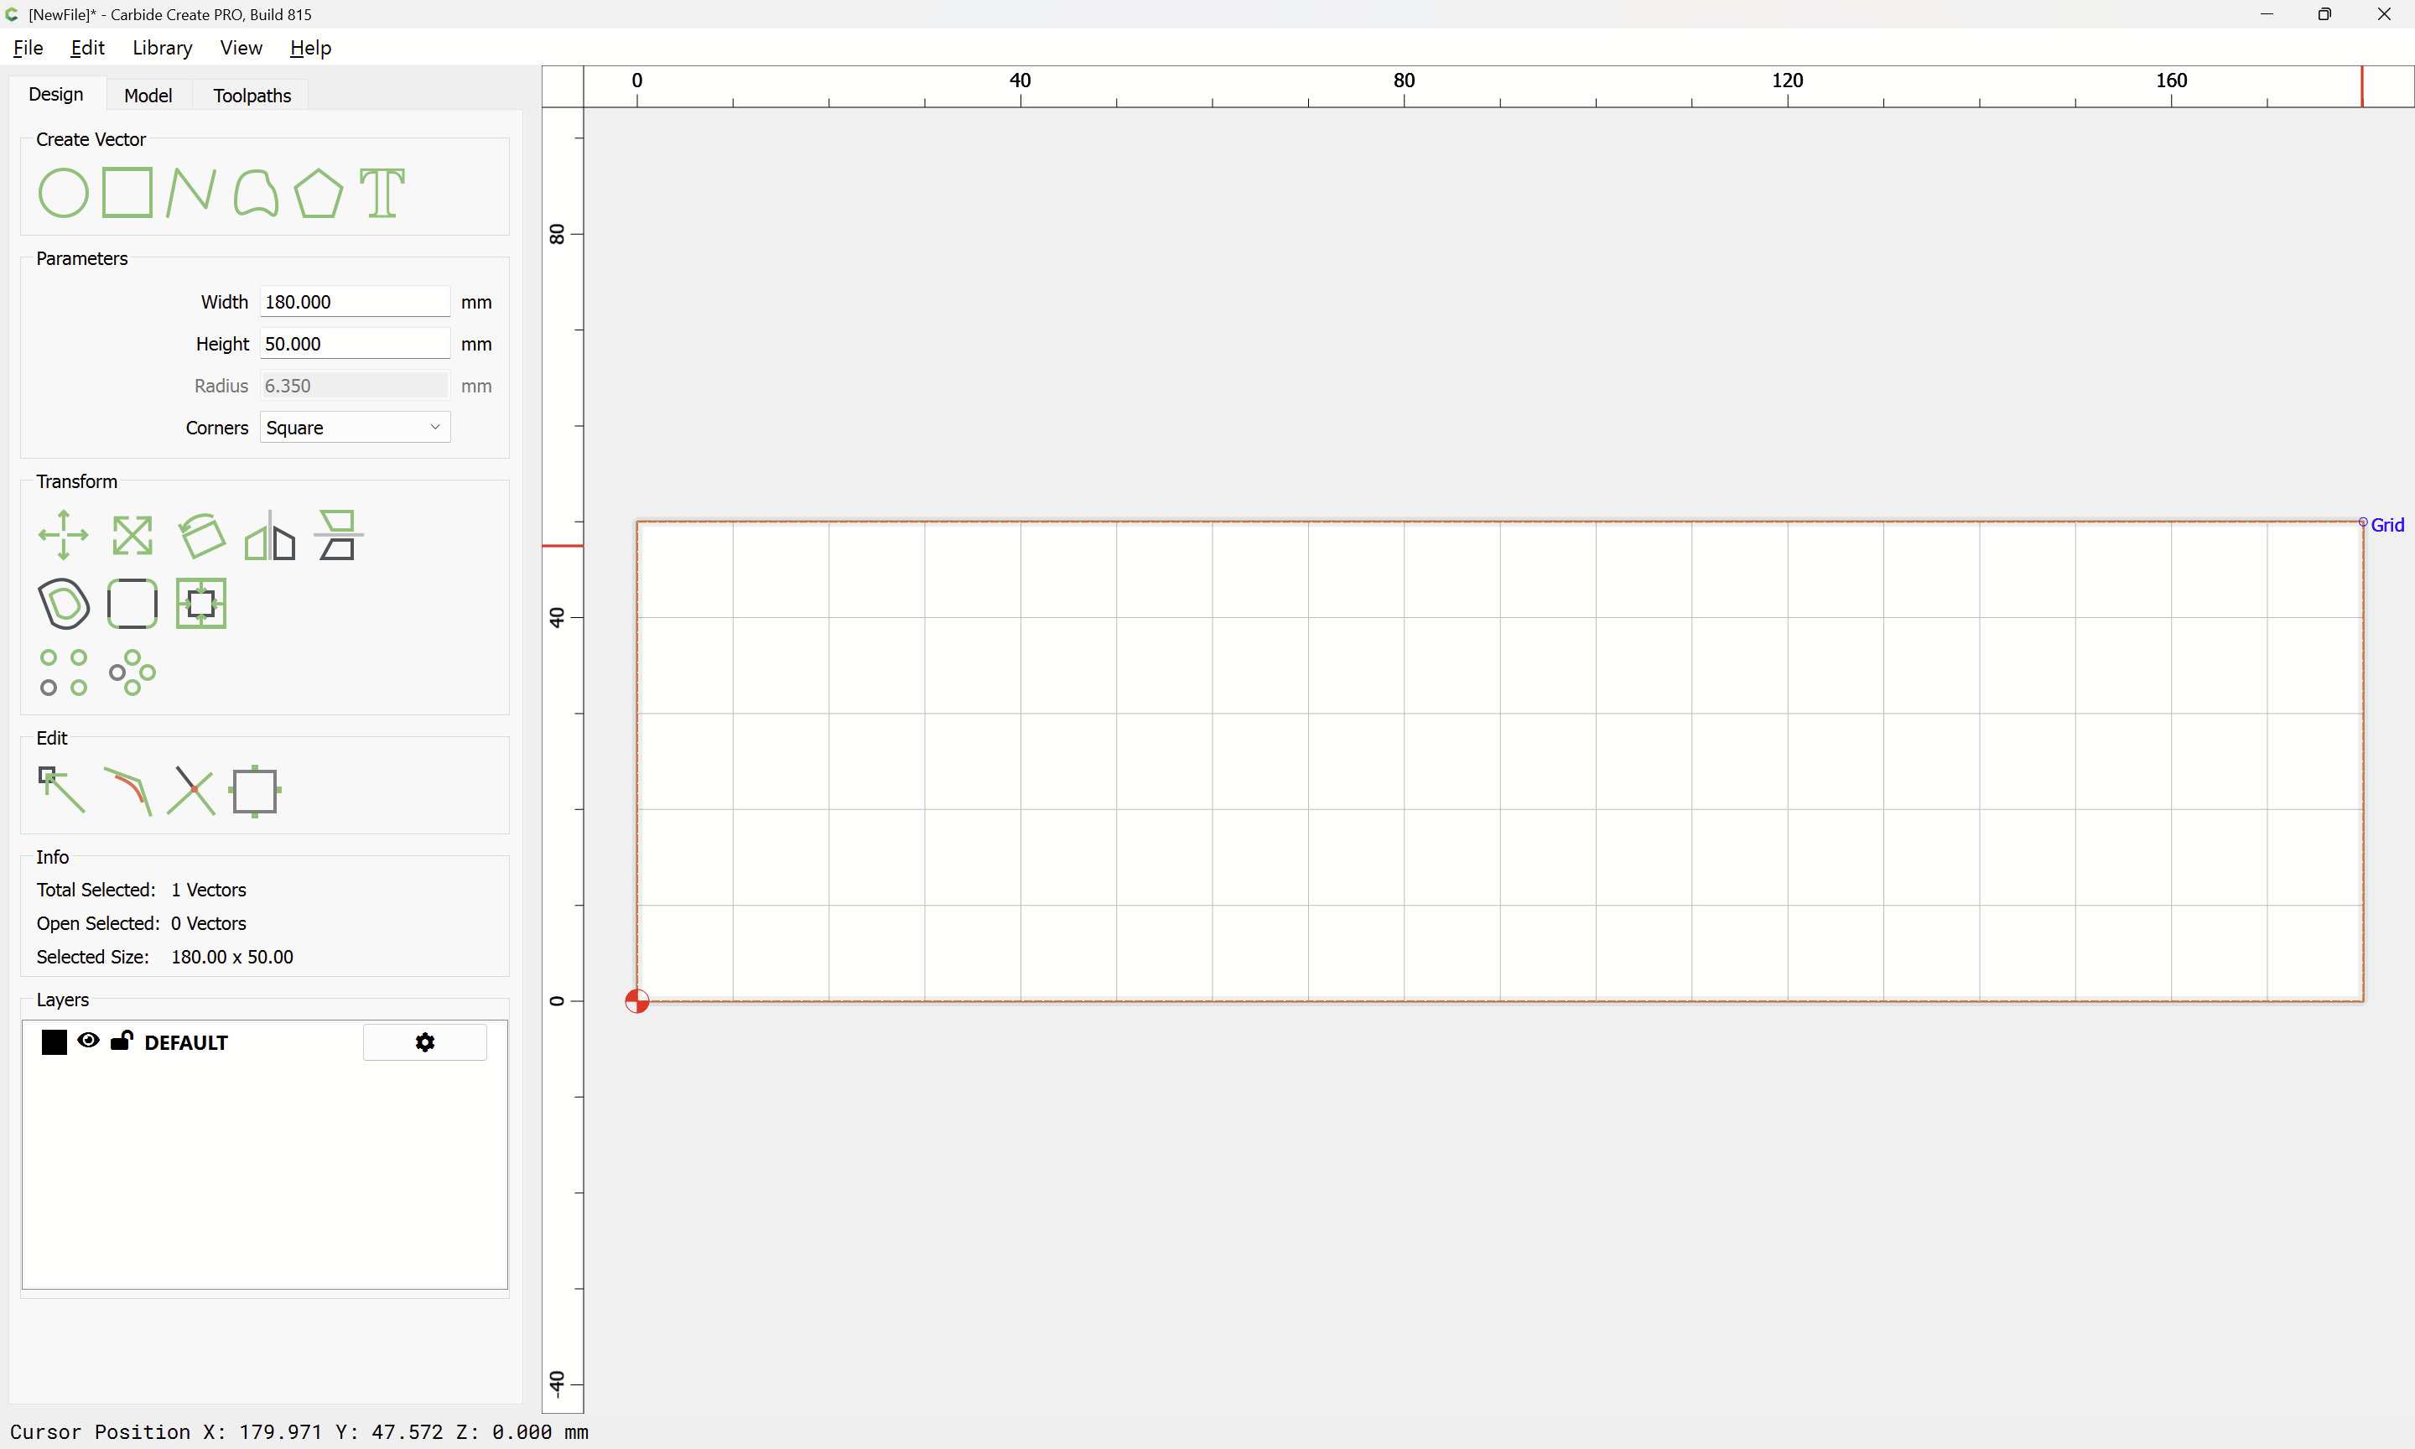Activate the Rotate transform tool
The image size is (2415, 1449).
(201, 535)
